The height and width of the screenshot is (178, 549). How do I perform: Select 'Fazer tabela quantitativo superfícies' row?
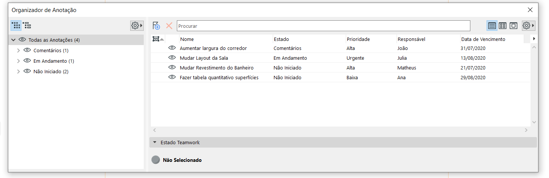pos(219,77)
